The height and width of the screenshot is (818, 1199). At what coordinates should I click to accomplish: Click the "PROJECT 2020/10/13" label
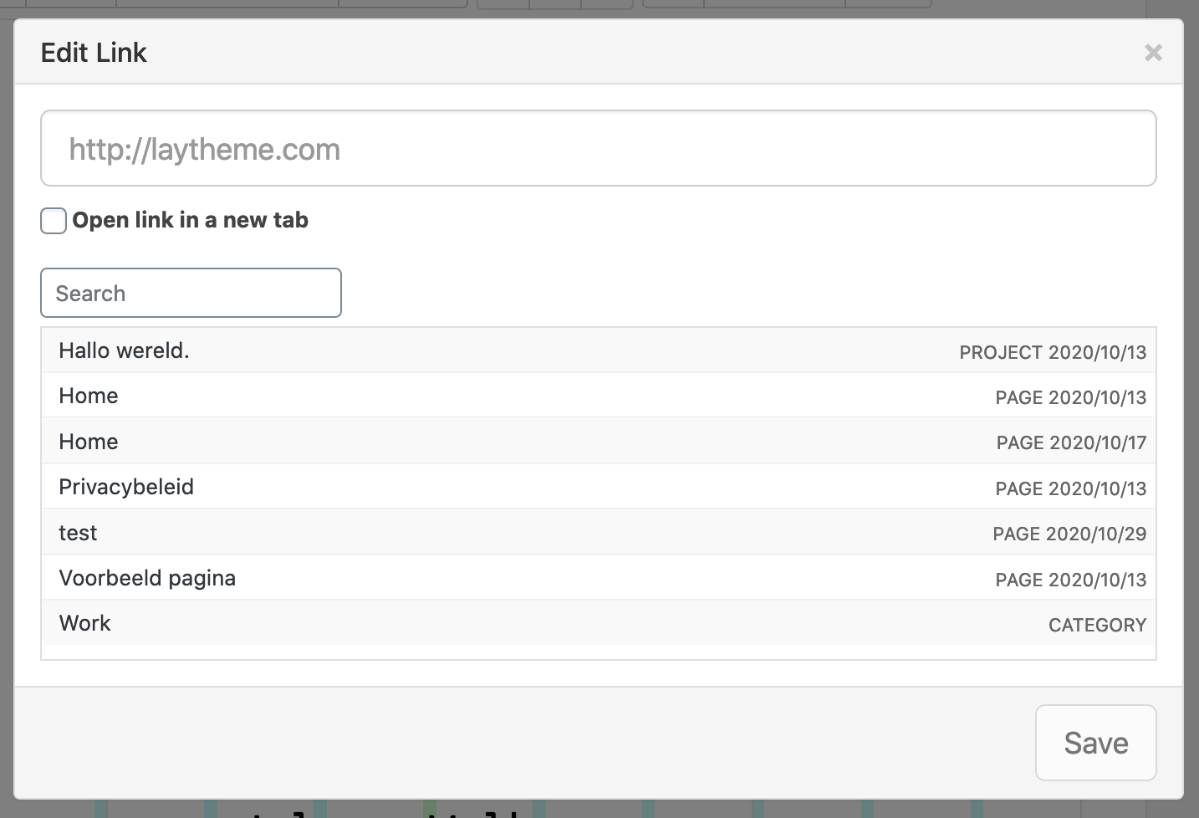click(1053, 352)
